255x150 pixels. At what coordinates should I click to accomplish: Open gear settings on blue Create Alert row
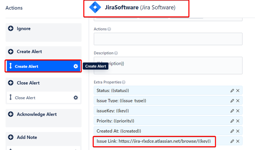pos(76,66)
